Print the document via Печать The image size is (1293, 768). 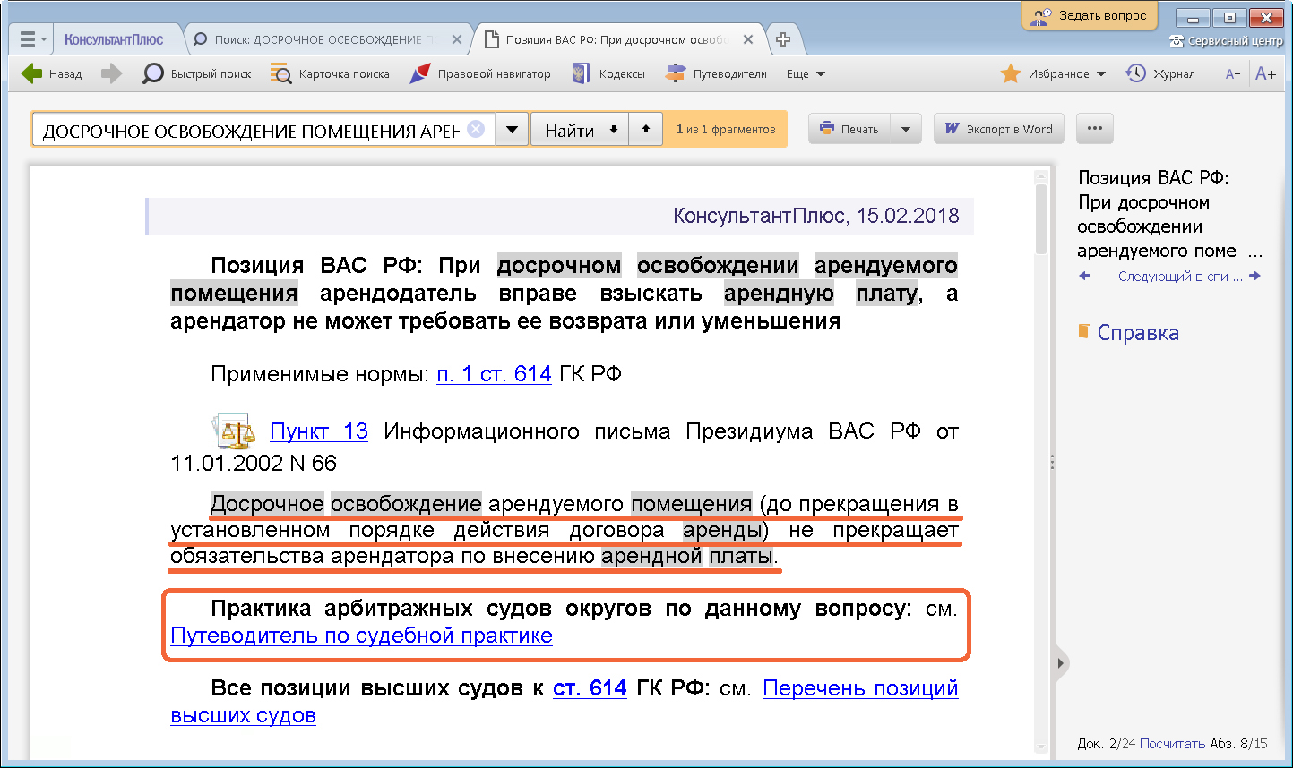click(849, 129)
